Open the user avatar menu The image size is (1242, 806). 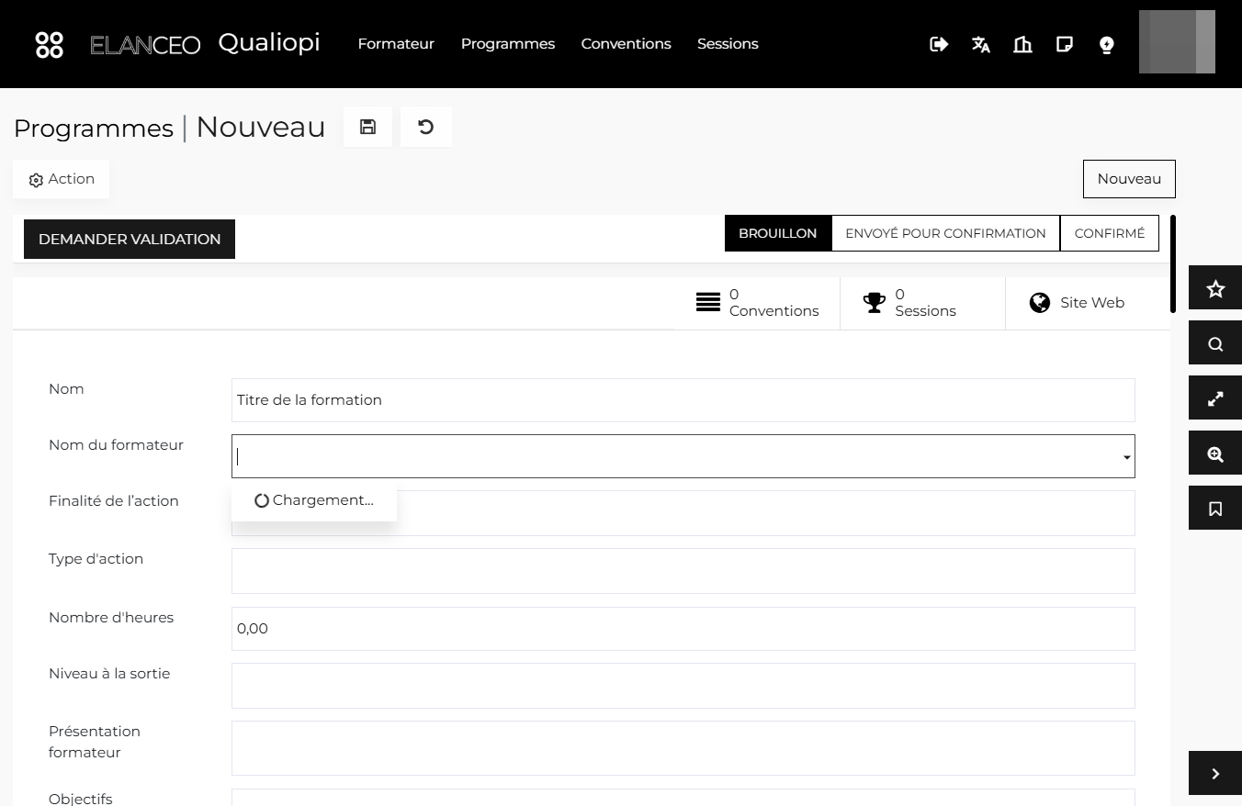(x=1177, y=42)
